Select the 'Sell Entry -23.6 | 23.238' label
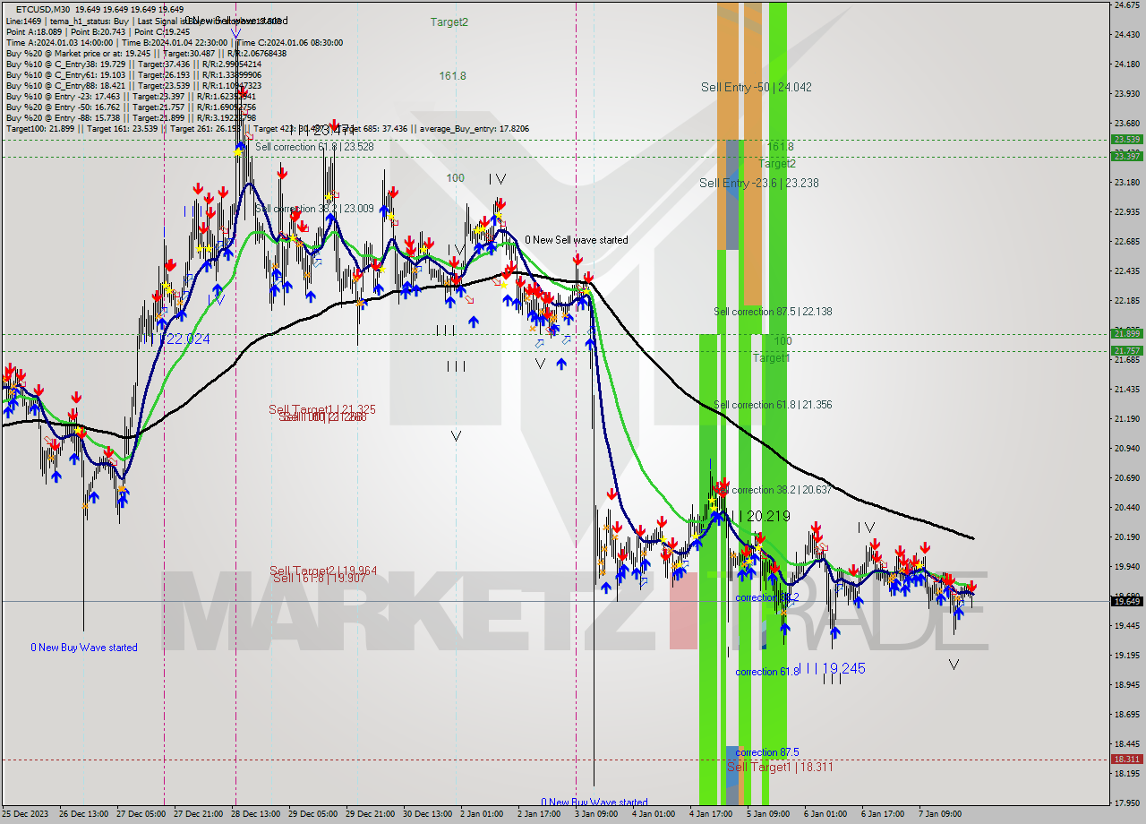 point(759,183)
